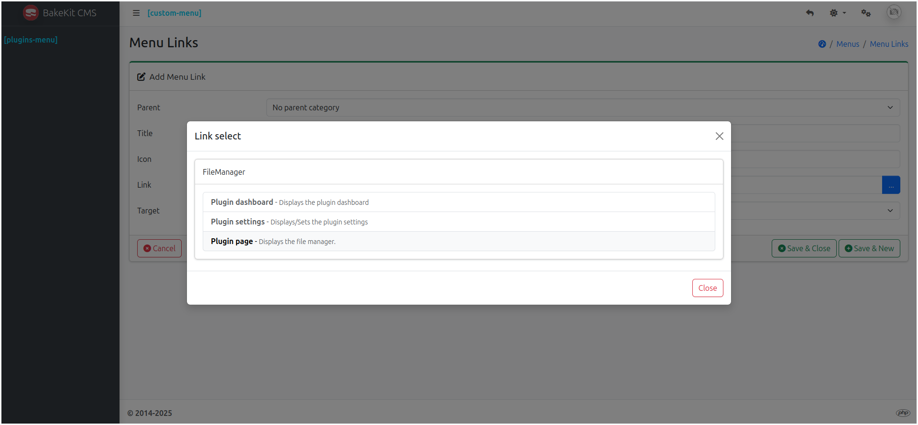Select the Plugin settings link option
Viewport: 918px width, 425px height.
(459, 222)
